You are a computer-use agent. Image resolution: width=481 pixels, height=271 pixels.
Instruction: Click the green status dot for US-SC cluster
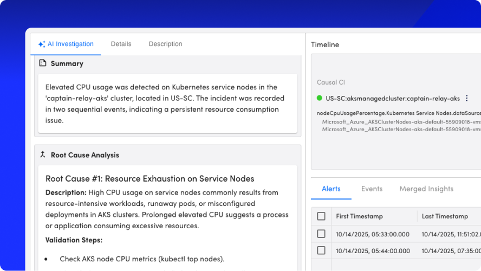pyautogui.click(x=320, y=99)
